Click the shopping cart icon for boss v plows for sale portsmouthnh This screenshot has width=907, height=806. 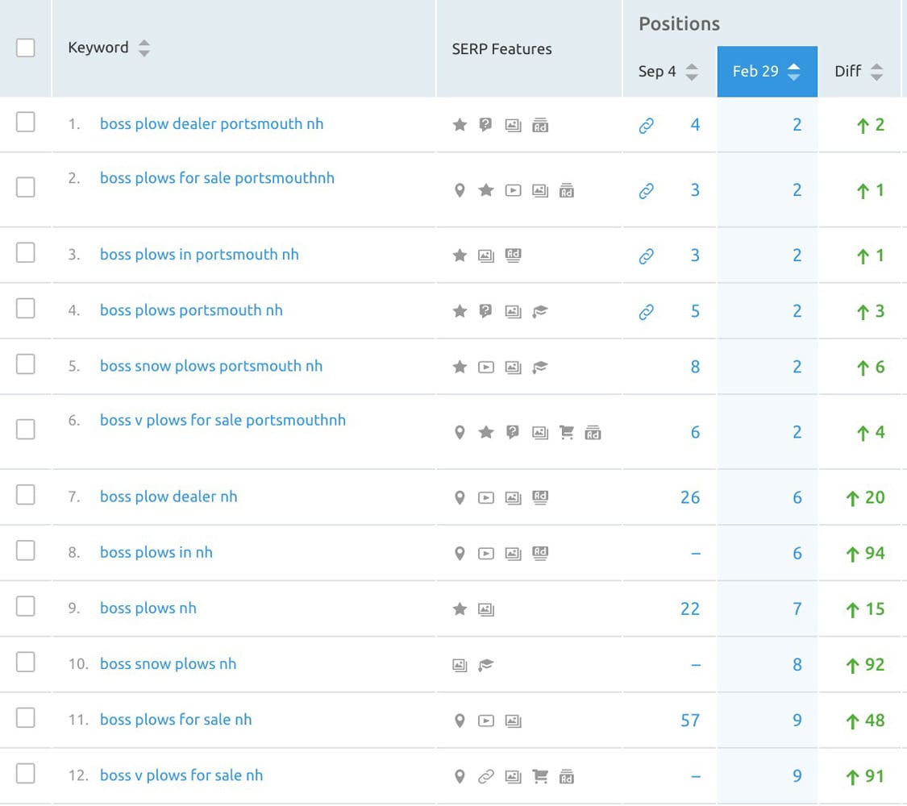[x=566, y=433]
